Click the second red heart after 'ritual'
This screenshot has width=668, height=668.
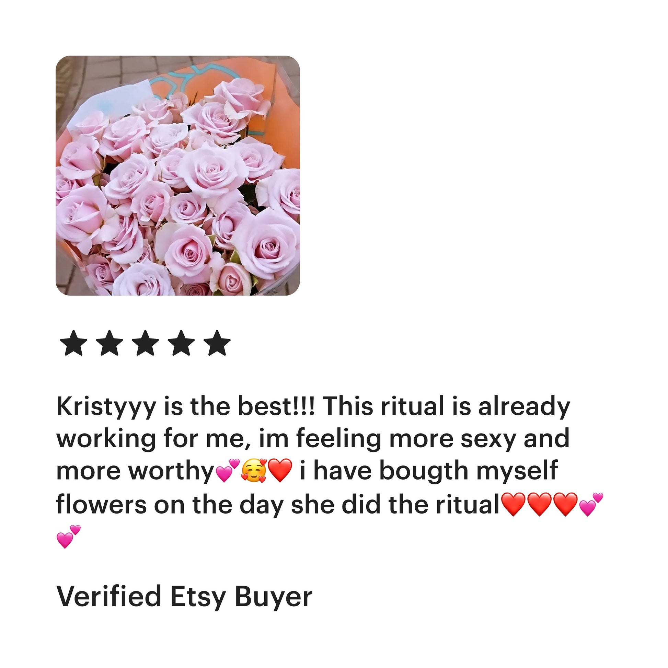[539, 505]
